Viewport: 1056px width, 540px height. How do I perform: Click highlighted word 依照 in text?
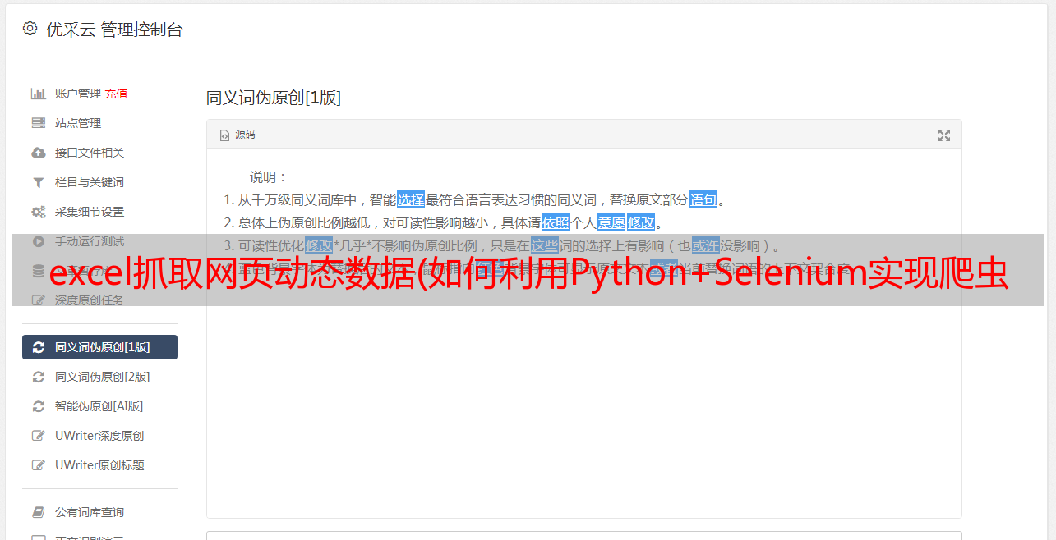556,222
